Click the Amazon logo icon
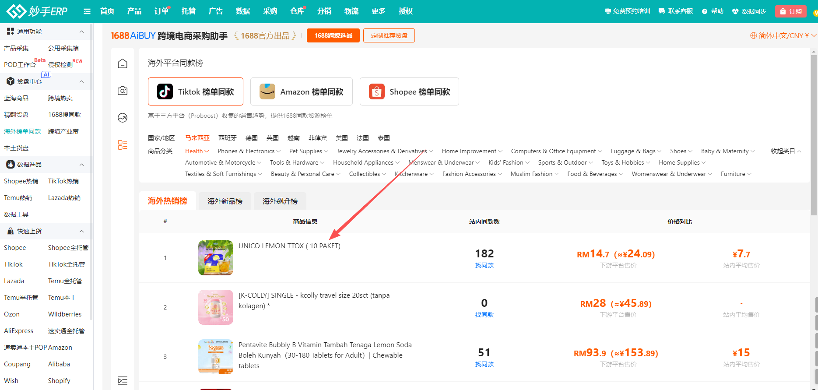This screenshot has width=818, height=390. [x=267, y=91]
